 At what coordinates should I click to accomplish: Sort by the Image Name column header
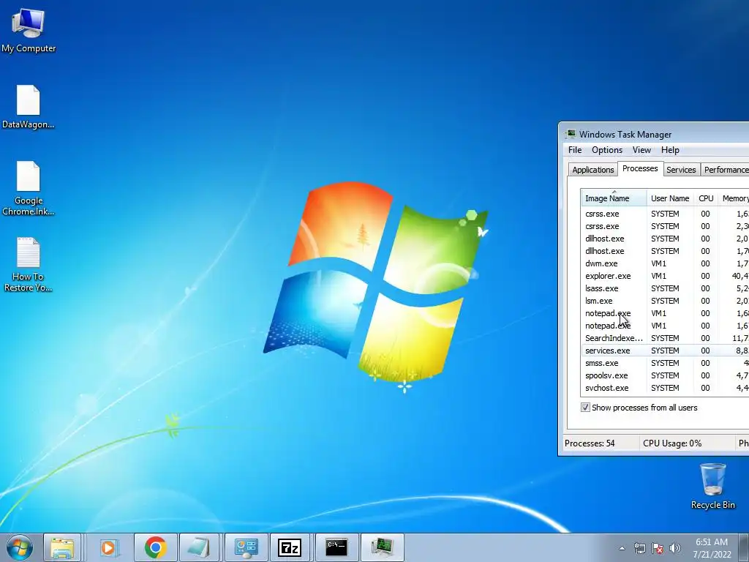tap(614, 198)
